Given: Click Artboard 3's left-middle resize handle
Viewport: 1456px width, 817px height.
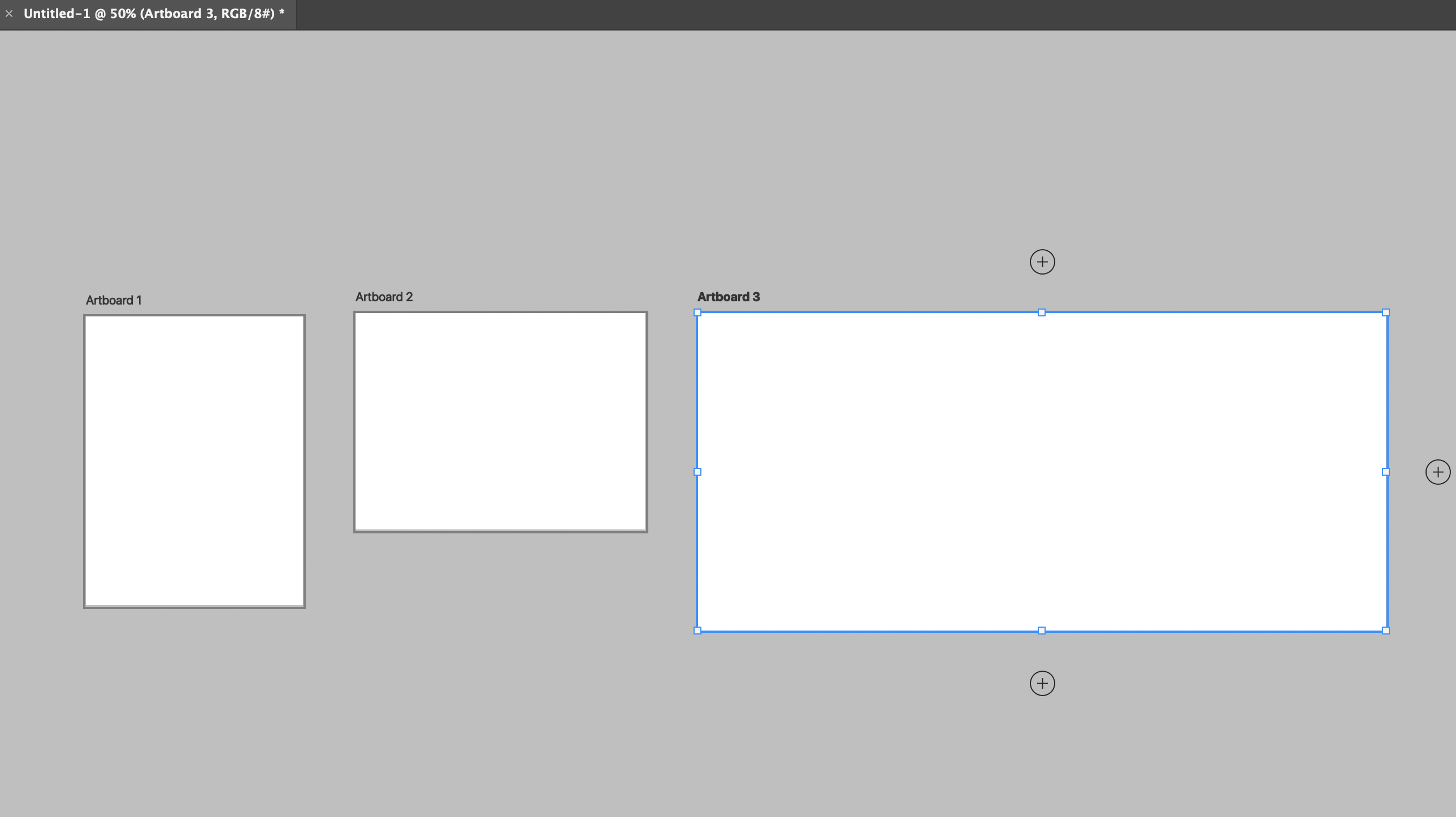Looking at the screenshot, I should (x=697, y=472).
